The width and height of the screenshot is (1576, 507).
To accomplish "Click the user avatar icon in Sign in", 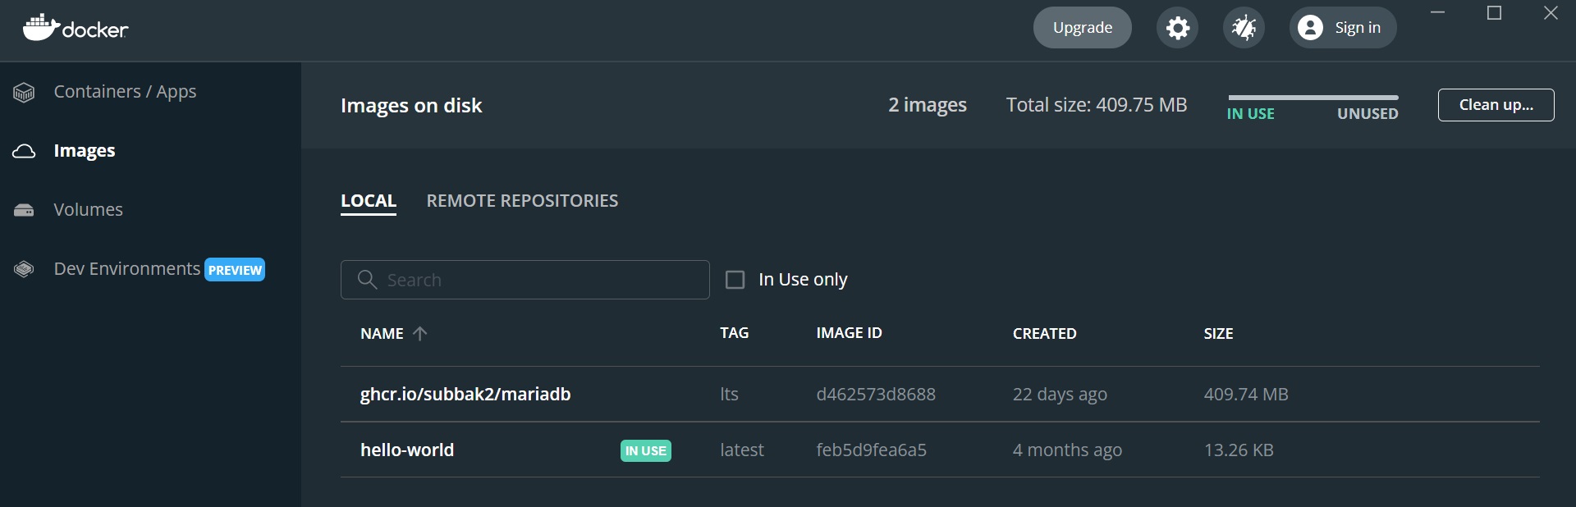I will click(1311, 28).
